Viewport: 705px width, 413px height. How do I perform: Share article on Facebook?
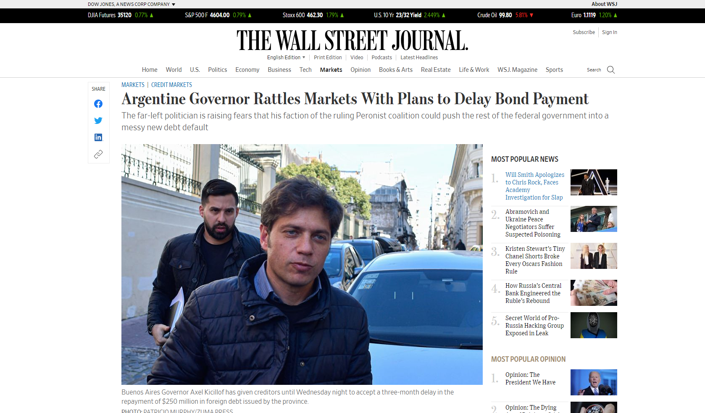(98, 104)
